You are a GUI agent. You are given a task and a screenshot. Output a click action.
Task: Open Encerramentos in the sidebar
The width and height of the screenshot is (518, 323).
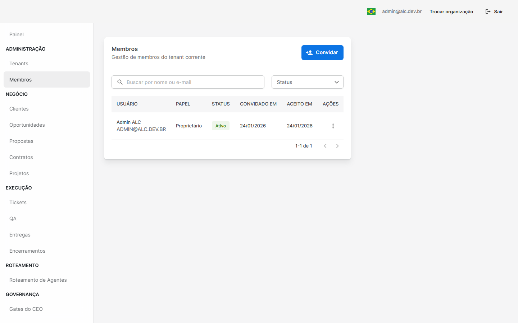pos(47,251)
